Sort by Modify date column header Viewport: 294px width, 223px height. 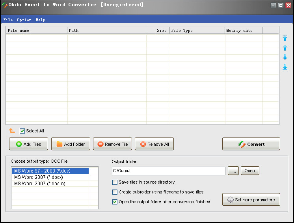tap(244, 30)
